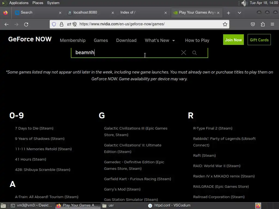Clear the search text with the X icon

coord(184,53)
